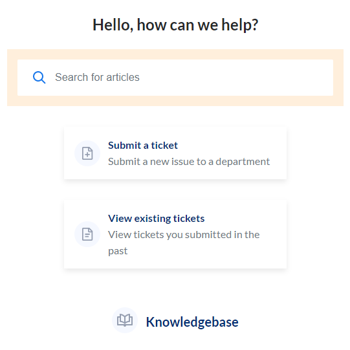Screen dimensions: 350x350
Task: Open the Submit a ticket link
Action: click(x=143, y=146)
